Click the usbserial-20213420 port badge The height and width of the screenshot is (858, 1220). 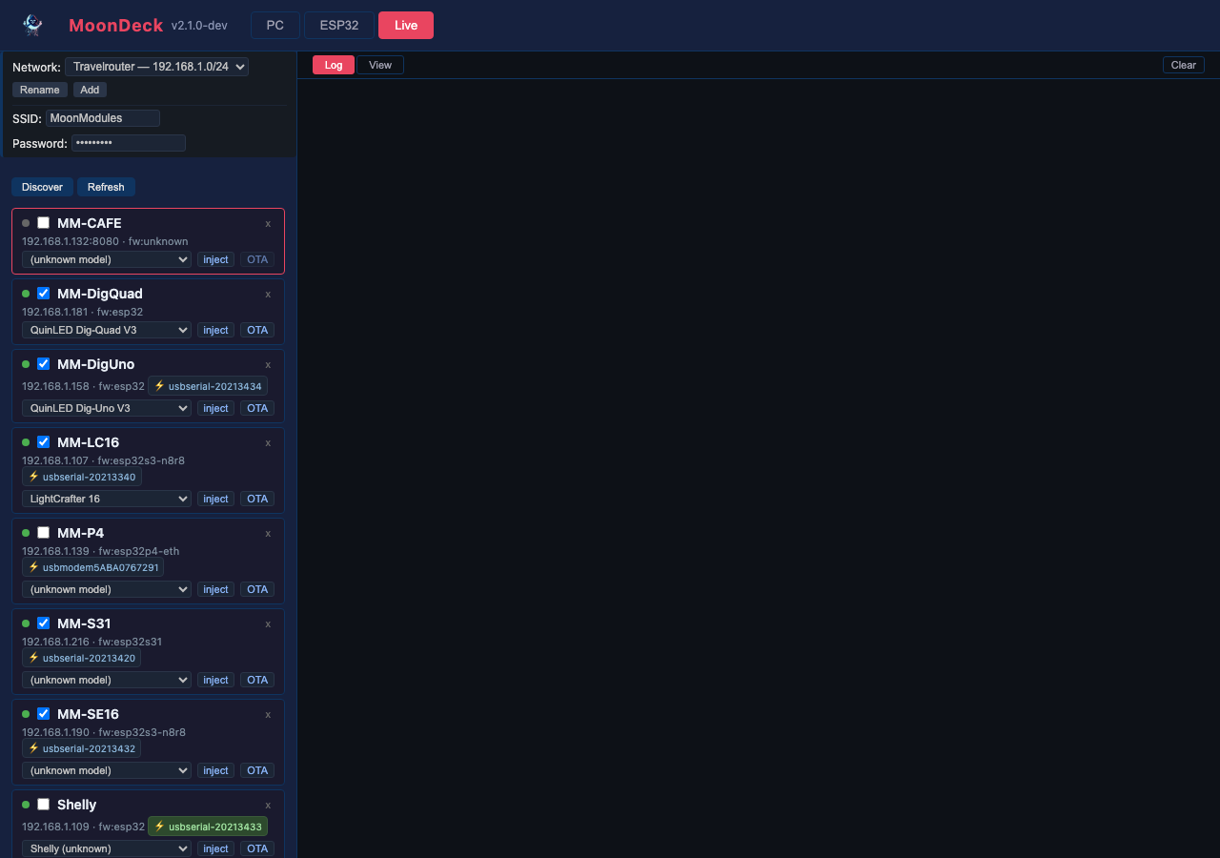click(82, 658)
